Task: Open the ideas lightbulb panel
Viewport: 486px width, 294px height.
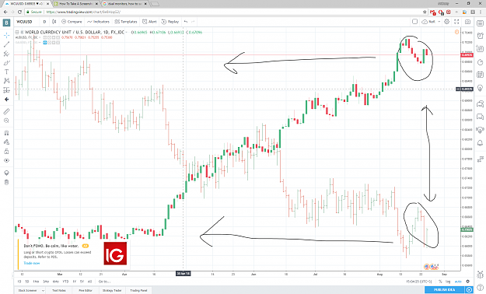Action: [480, 88]
